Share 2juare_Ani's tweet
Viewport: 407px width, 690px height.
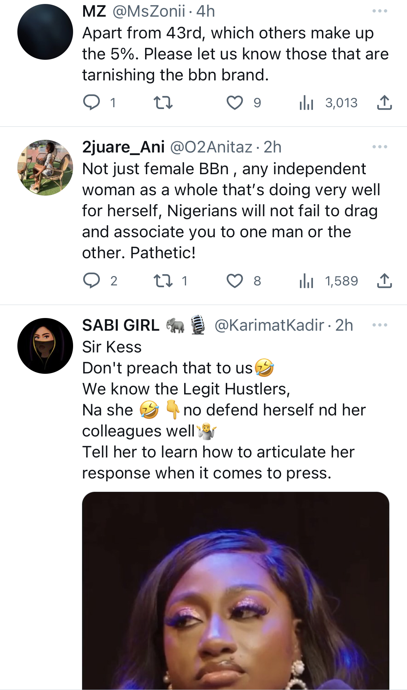tap(384, 281)
